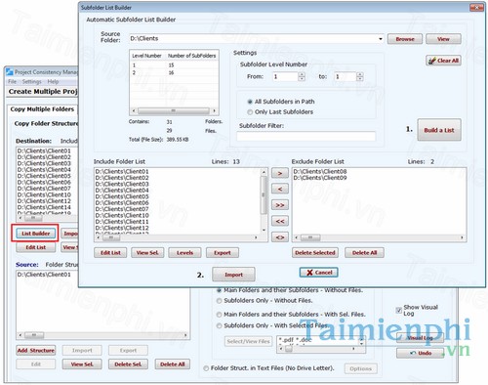
Task: Increase the to level number spinner
Action: 360,74
